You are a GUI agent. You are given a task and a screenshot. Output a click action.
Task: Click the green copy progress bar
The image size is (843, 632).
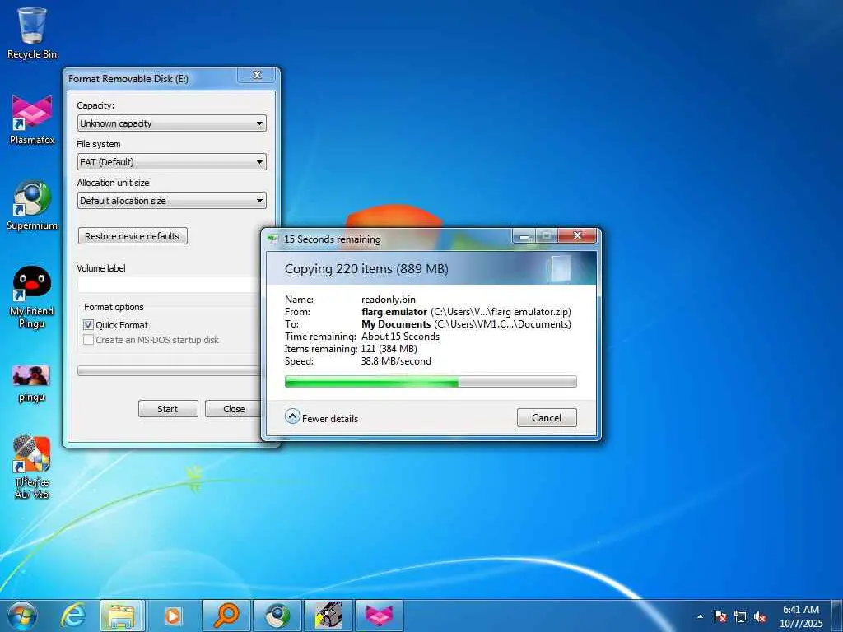tap(431, 382)
